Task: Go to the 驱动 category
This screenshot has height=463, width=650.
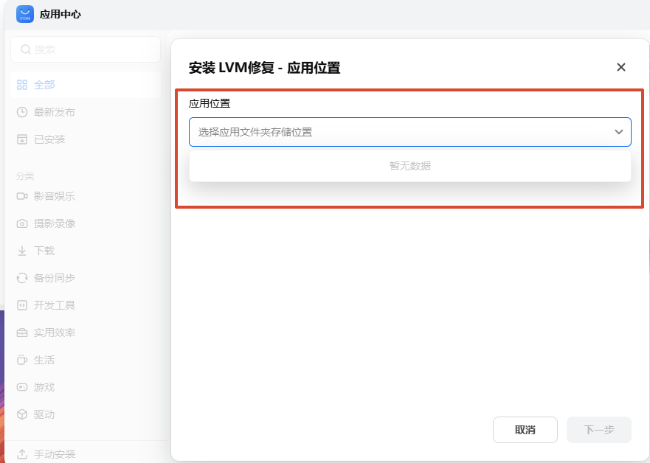Action: (x=44, y=414)
